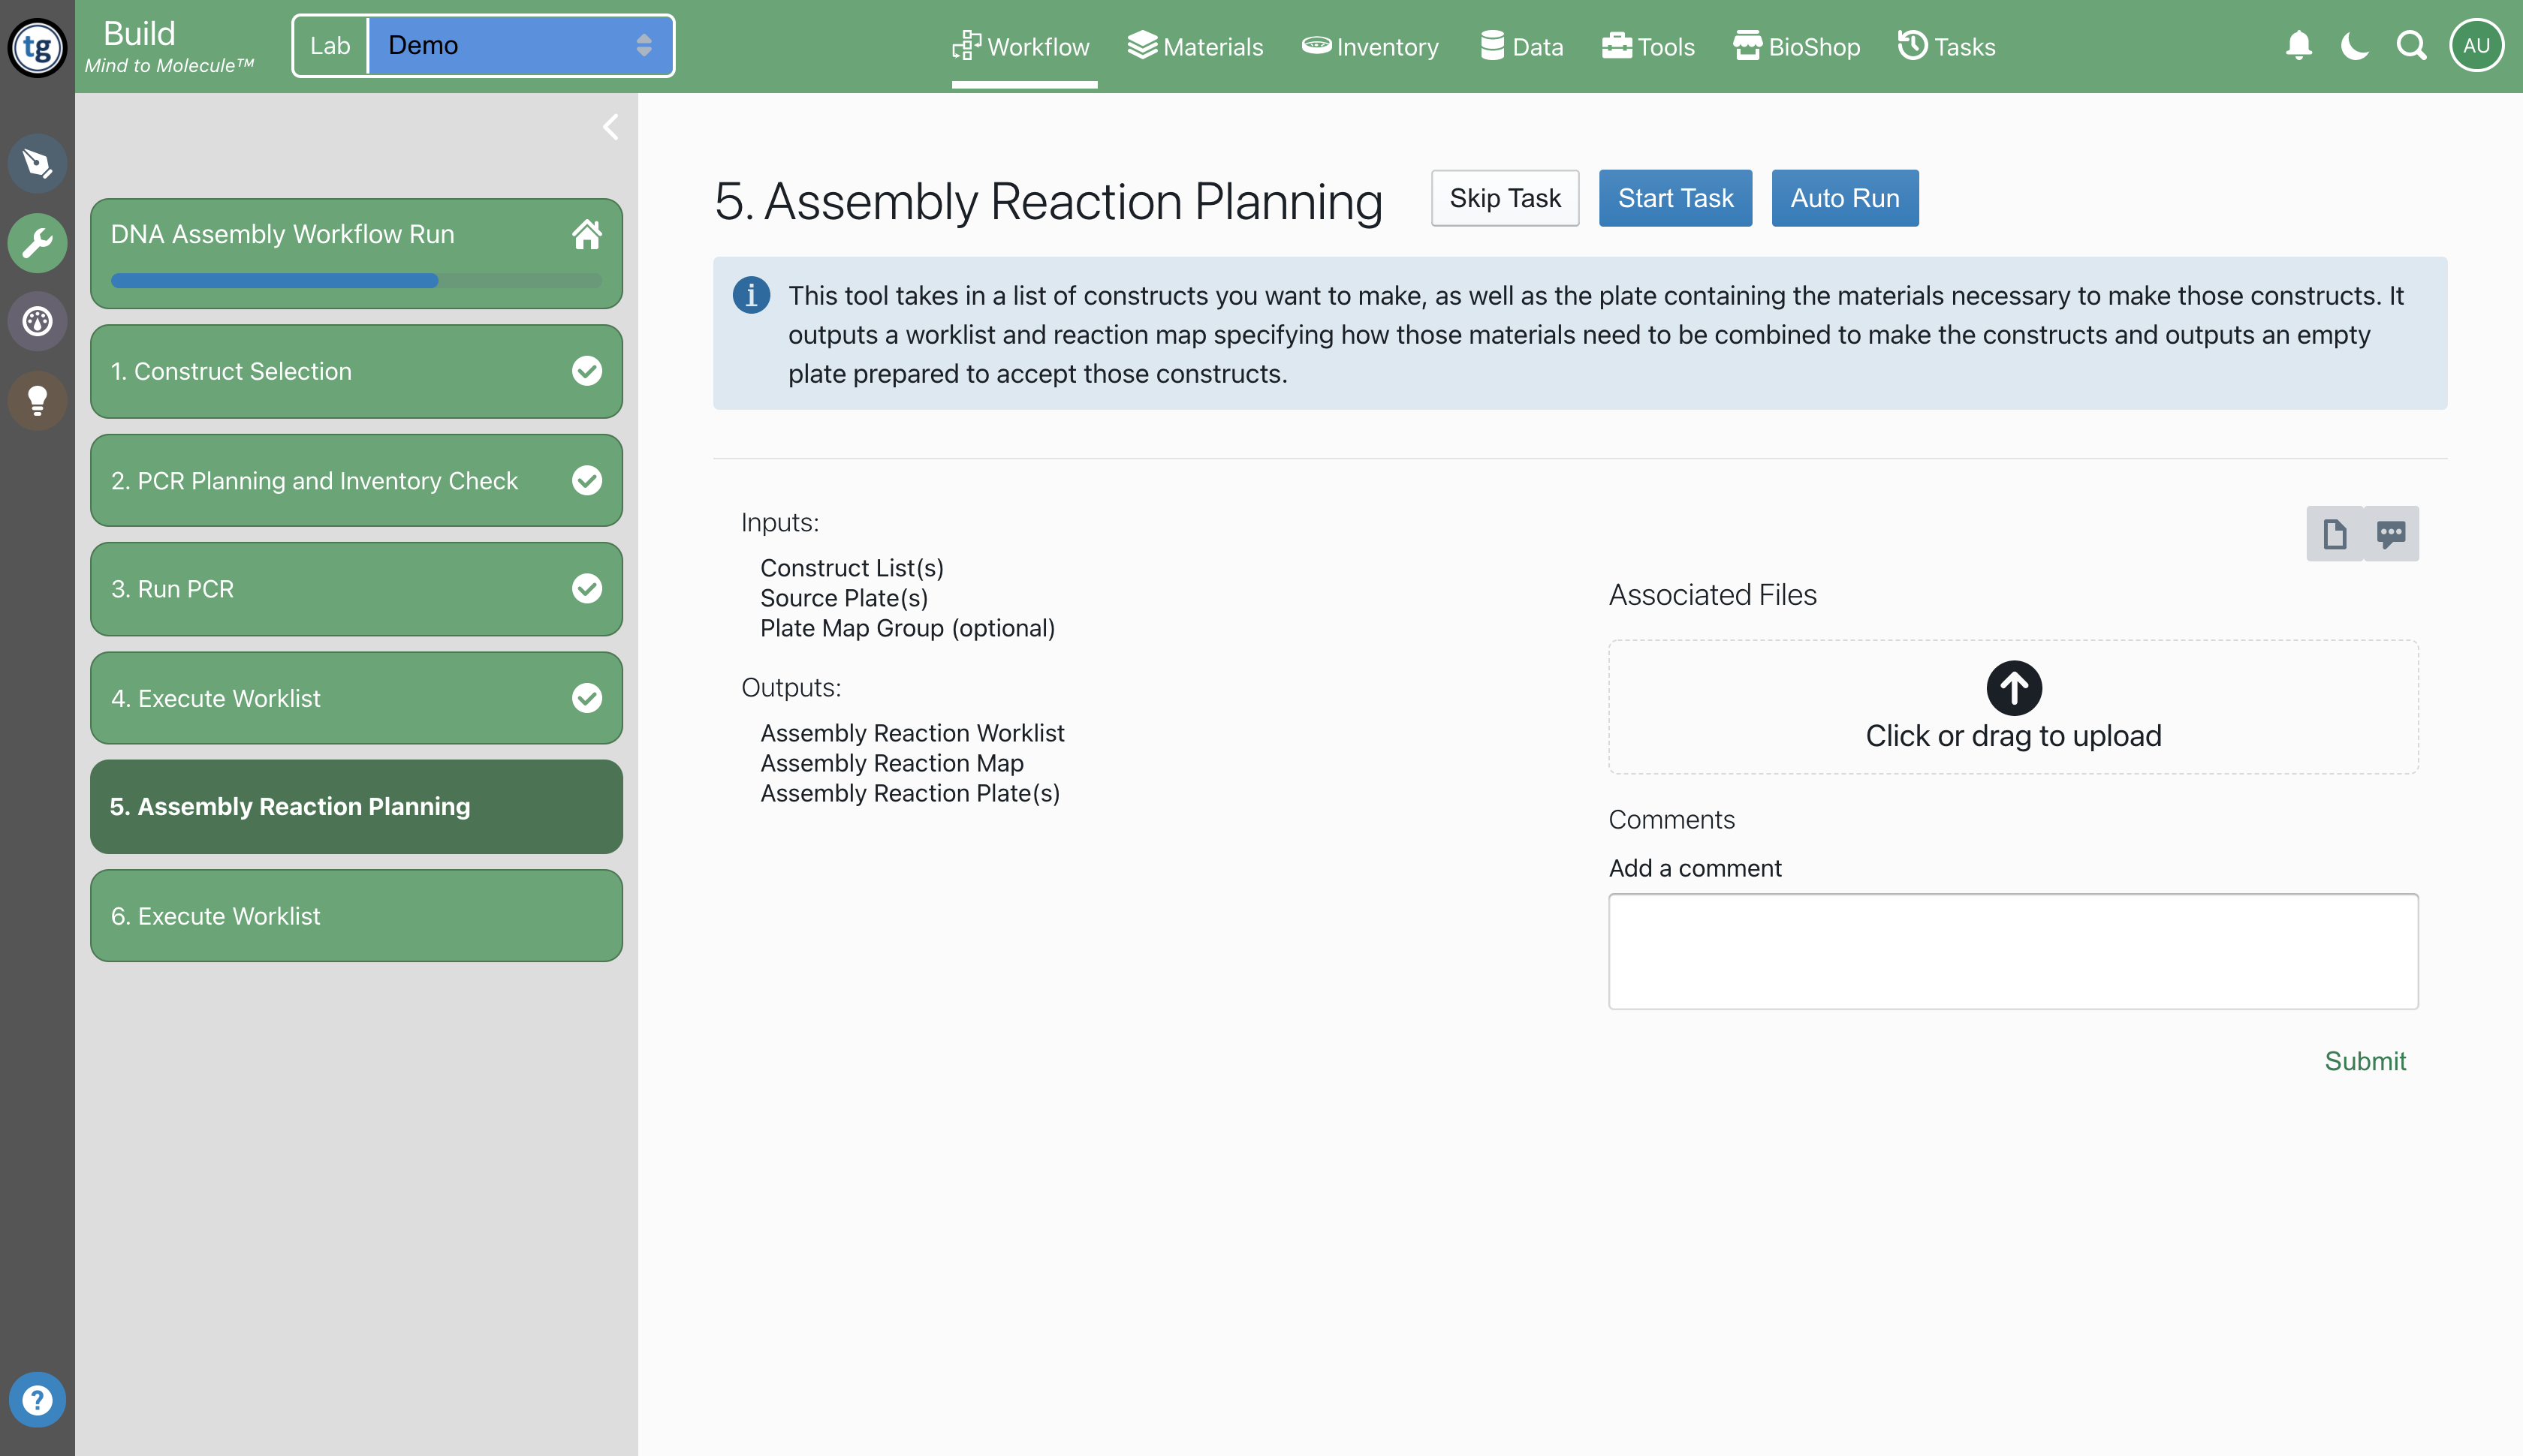Open the search magnifier icon

2412,46
